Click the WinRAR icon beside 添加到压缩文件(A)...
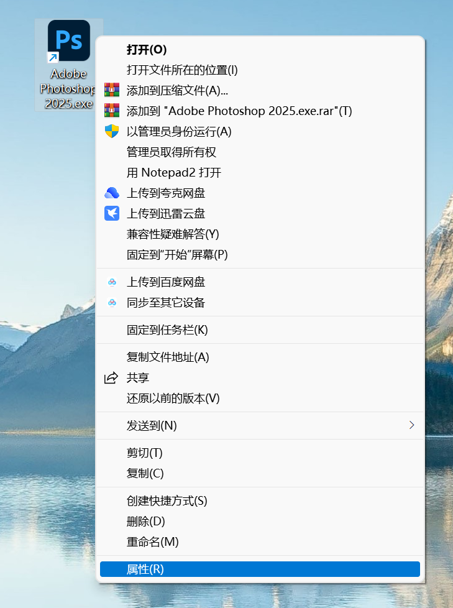The width and height of the screenshot is (453, 608). pos(112,90)
